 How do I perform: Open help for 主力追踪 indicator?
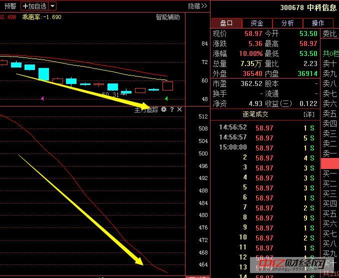[172, 109]
